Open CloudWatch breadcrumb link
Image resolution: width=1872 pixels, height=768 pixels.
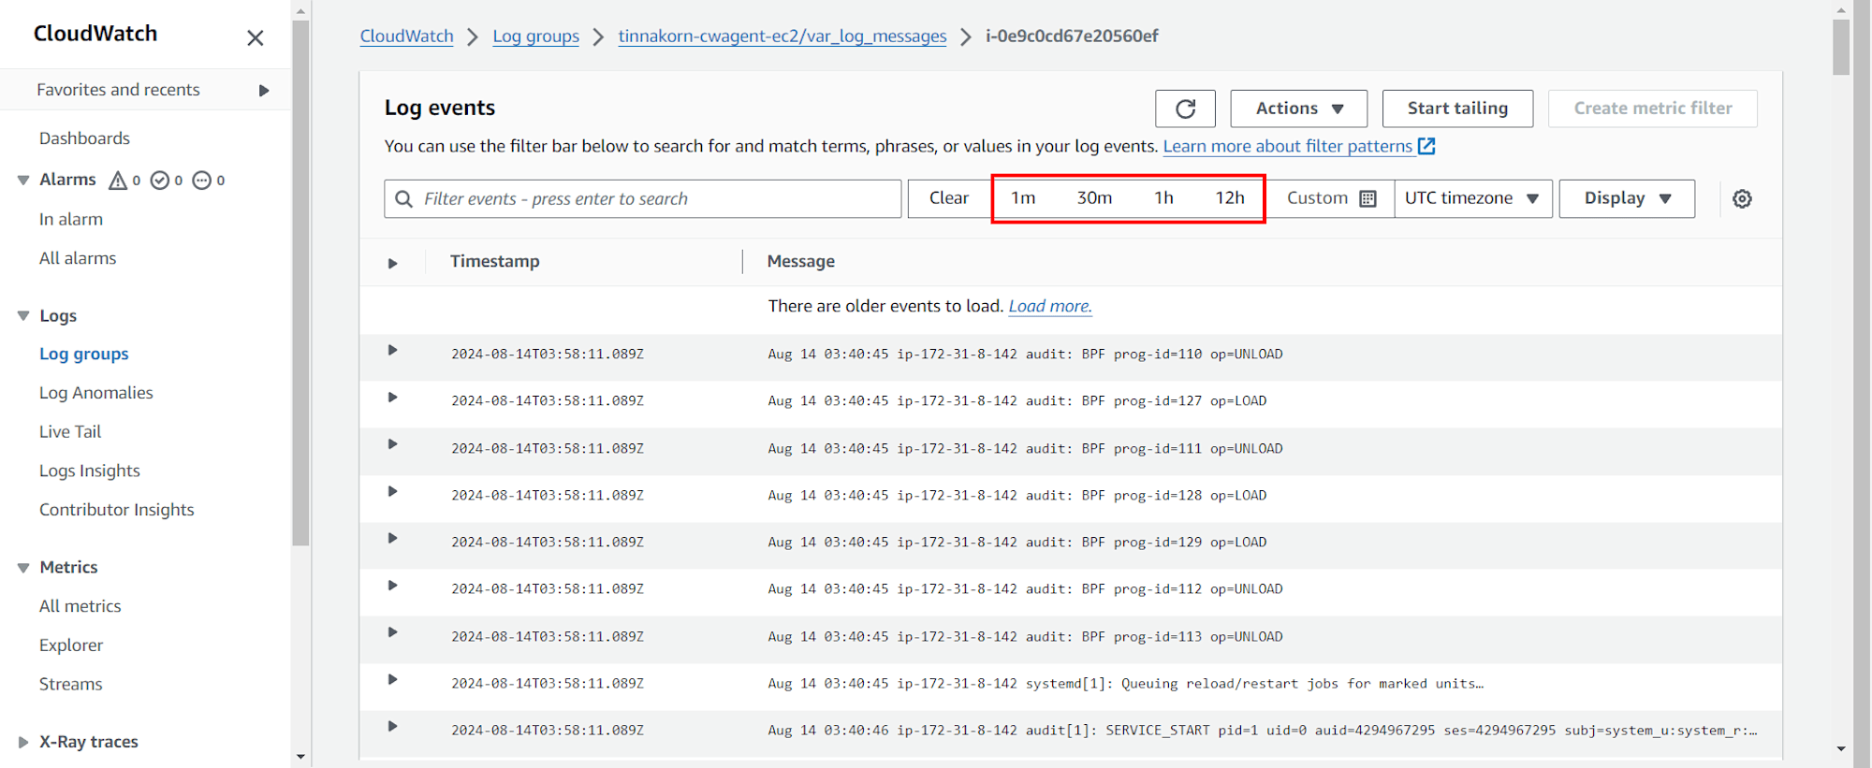coord(407,36)
